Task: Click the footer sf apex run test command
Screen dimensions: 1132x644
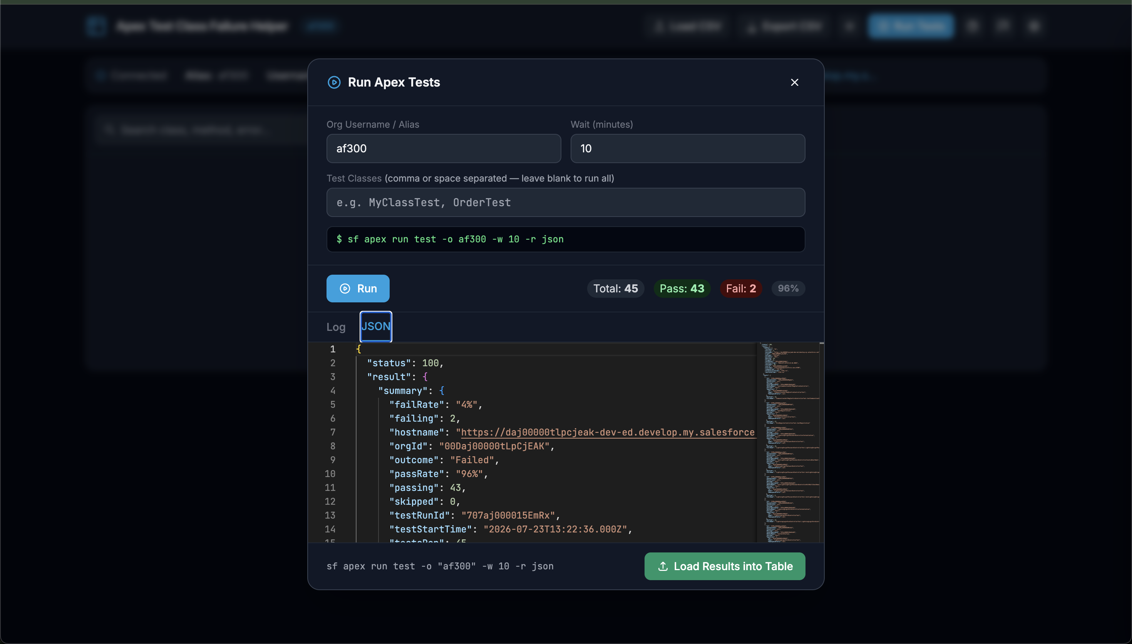Action: (x=440, y=566)
